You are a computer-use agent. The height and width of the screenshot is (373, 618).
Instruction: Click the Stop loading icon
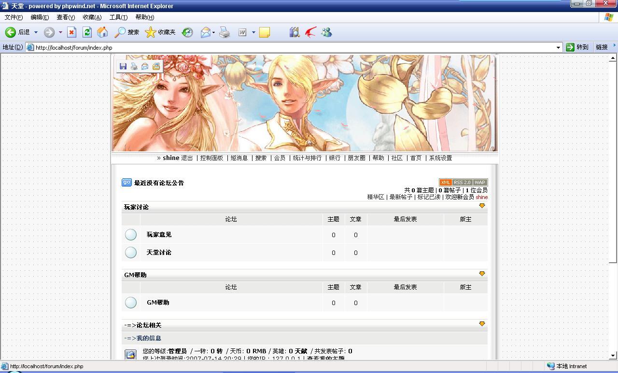[x=71, y=32]
